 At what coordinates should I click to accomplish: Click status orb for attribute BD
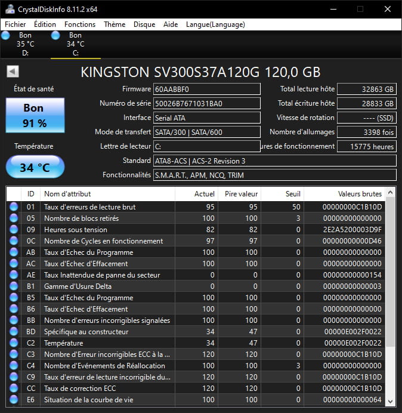tap(14, 331)
